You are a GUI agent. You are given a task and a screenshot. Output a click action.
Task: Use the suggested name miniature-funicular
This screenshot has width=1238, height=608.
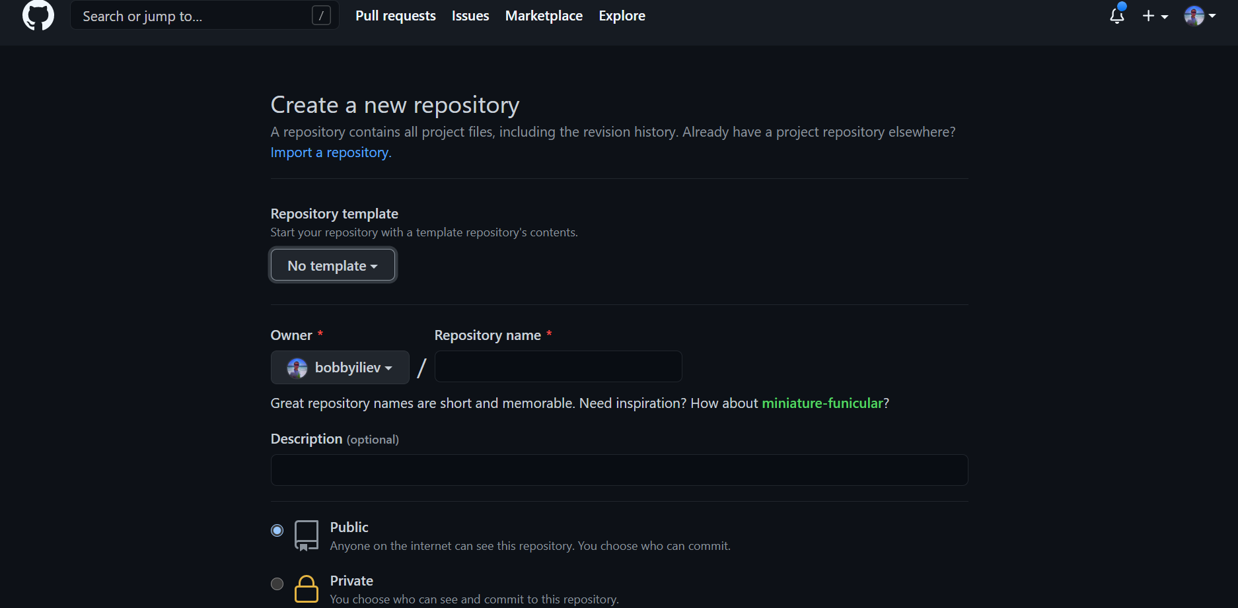[x=822, y=403]
